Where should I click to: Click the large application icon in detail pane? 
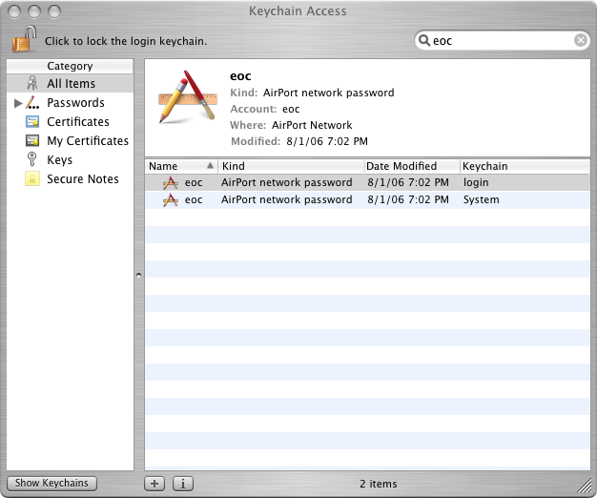(188, 97)
